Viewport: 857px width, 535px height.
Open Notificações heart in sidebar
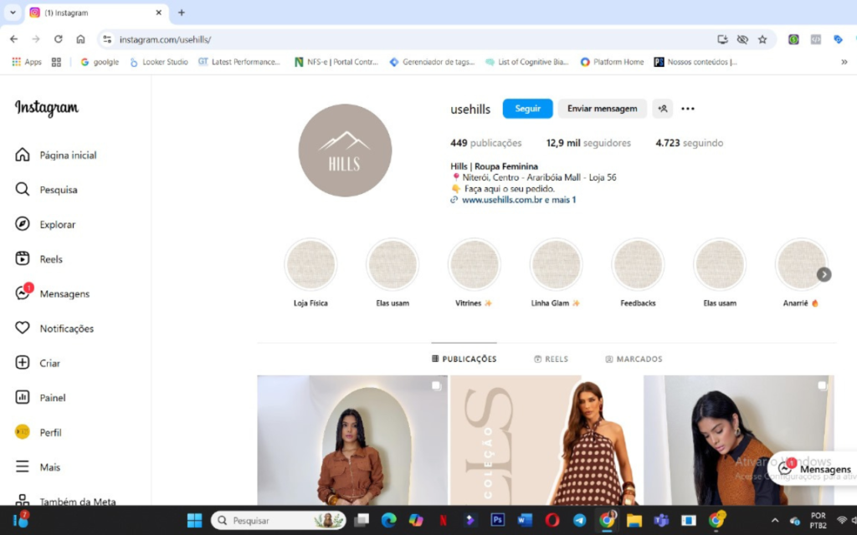[54, 328]
